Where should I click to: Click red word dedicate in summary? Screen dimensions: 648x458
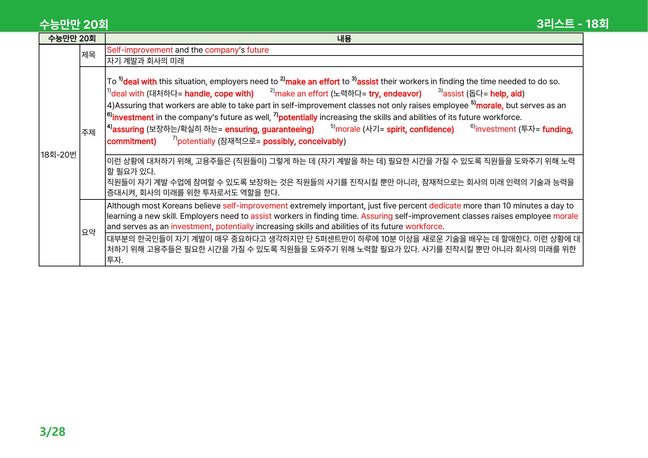[445, 206]
